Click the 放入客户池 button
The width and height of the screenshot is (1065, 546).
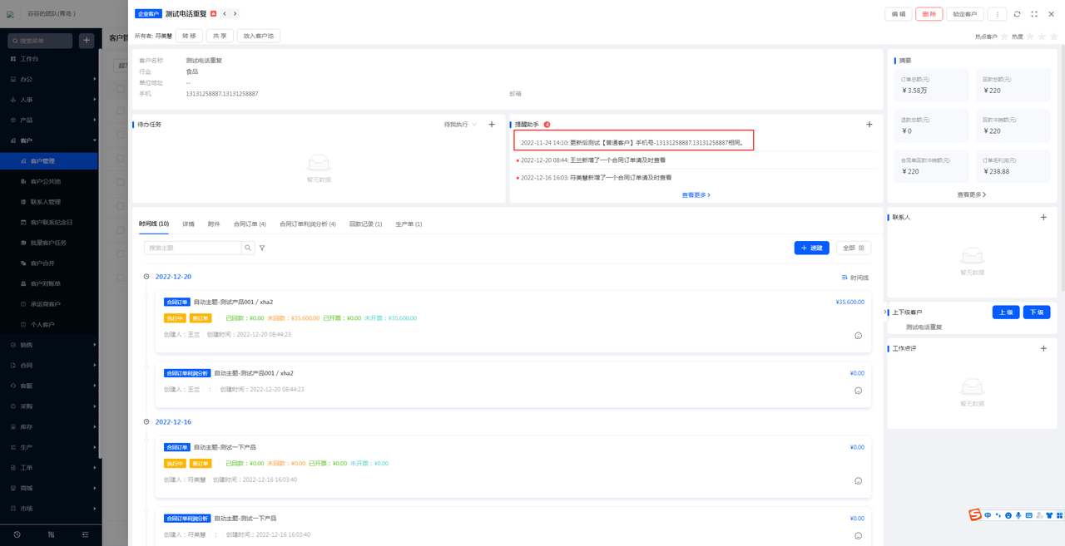pyautogui.click(x=258, y=36)
